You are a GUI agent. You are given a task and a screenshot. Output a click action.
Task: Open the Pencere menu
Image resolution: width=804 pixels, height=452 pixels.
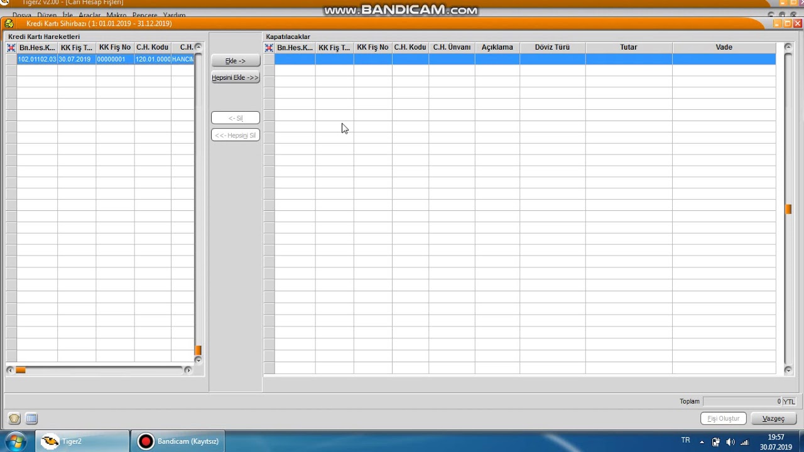[x=145, y=15]
